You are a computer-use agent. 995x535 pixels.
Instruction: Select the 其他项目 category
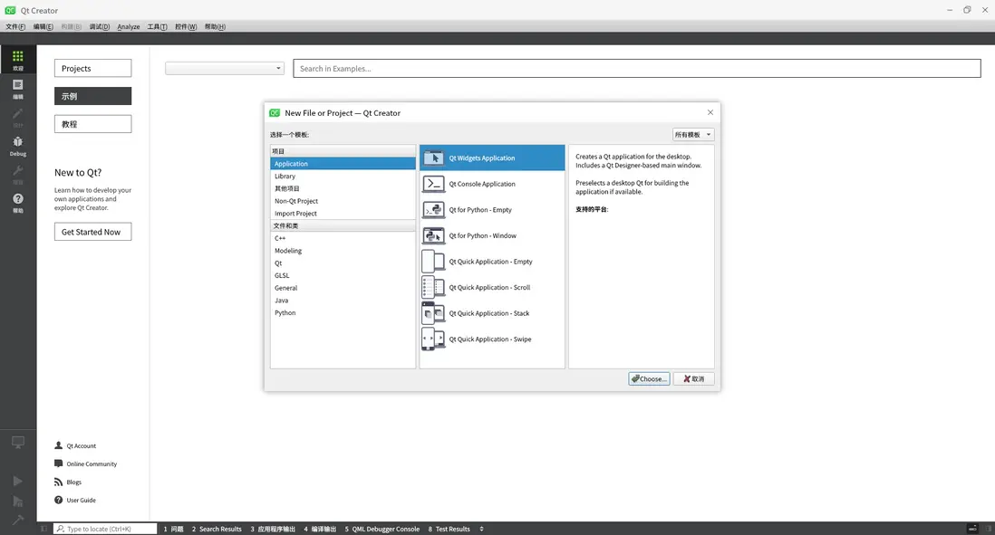pyautogui.click(x=343, y=188)
